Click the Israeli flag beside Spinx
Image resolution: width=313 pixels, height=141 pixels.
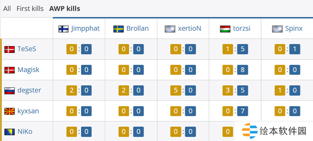point(277,29)
